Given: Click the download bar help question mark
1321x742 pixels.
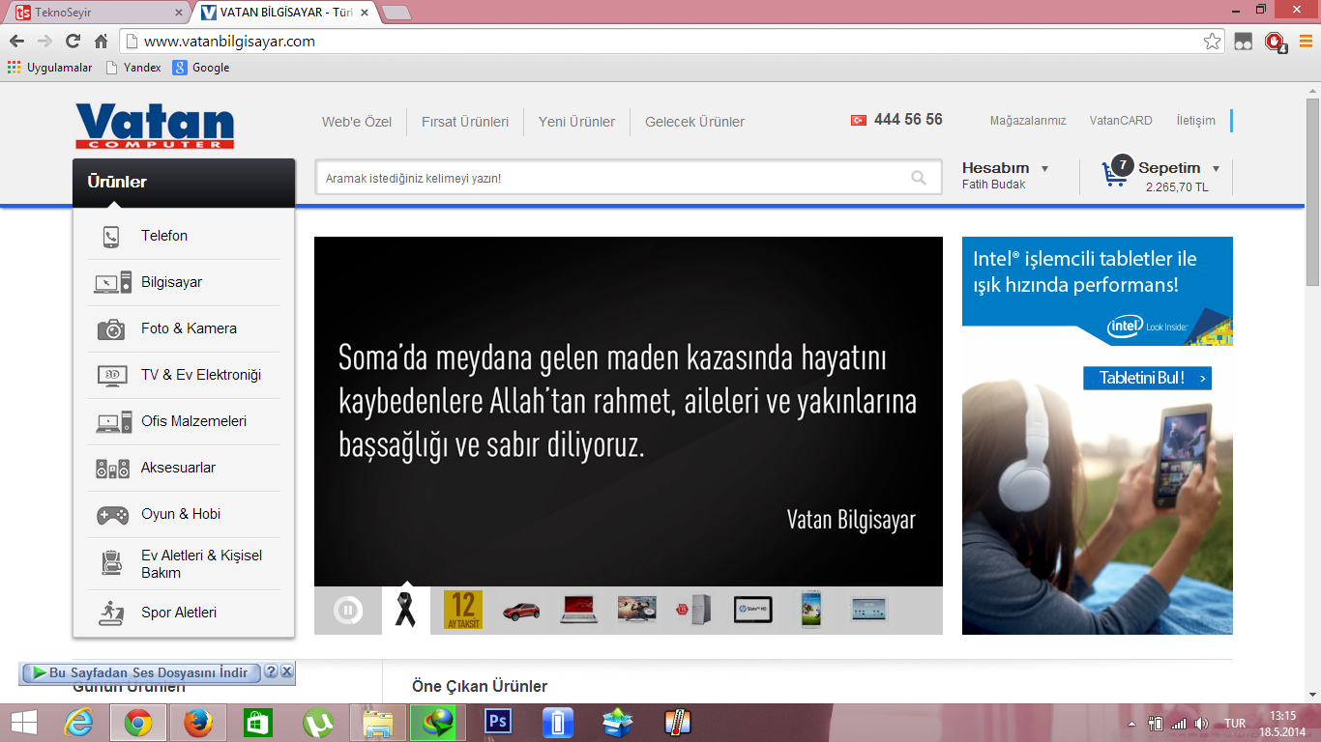Looking at the screenshot, I should click(271, 671).
